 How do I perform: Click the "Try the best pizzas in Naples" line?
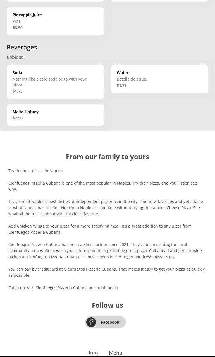tap(36, 171)
